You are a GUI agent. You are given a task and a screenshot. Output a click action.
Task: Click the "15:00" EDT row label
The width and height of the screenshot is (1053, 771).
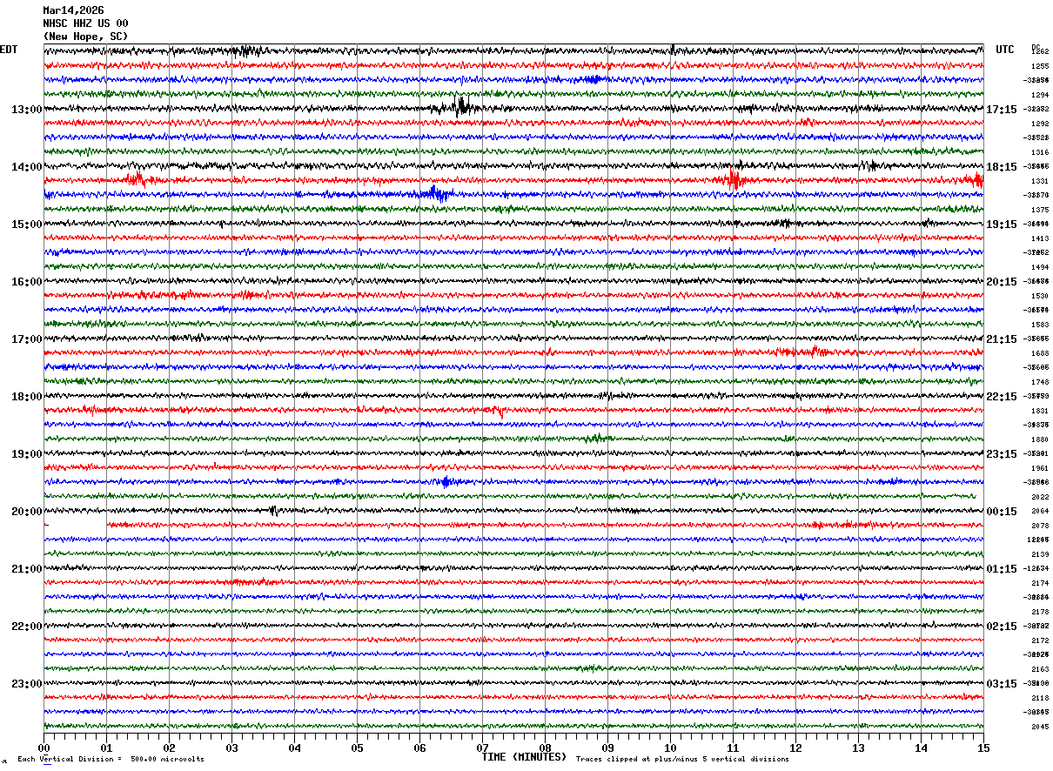point(27,225)
